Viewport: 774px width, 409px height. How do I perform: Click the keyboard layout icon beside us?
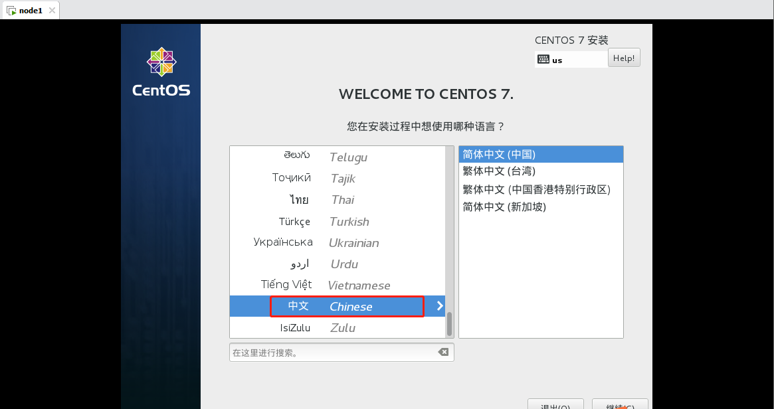pyautogui.click(x=543, y=60)
